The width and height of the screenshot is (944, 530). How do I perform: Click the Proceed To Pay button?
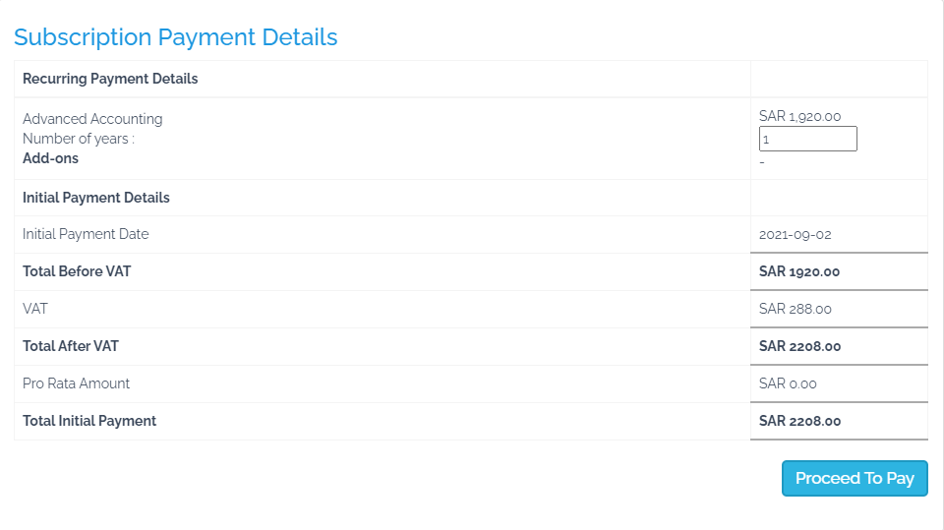(x=855, y=479)
